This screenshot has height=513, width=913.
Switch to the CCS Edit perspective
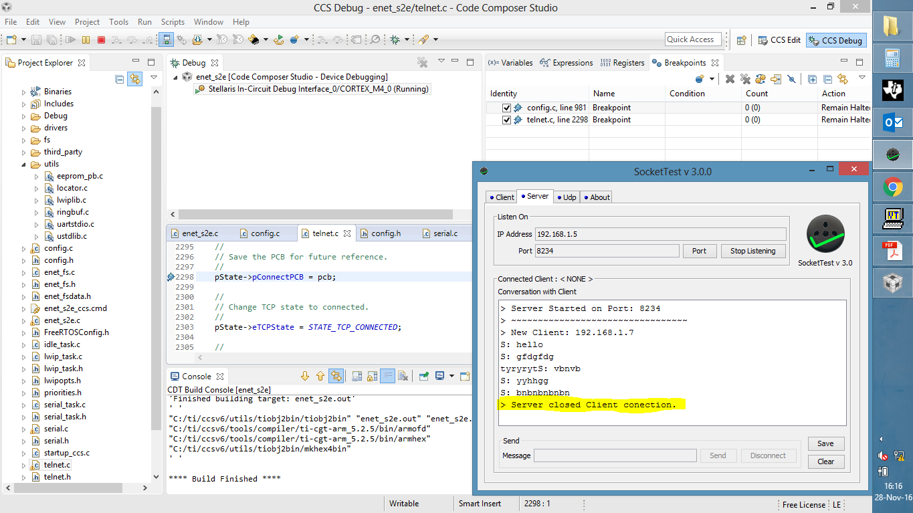779,40
